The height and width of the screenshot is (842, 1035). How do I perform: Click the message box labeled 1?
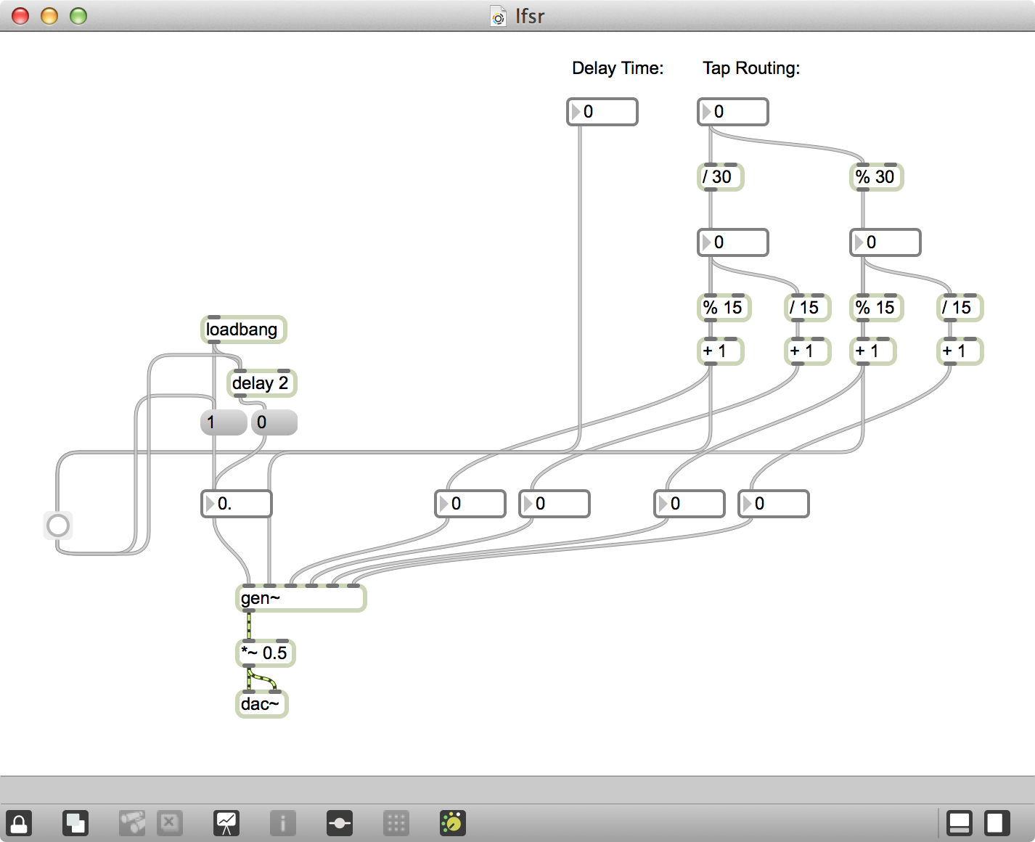pos(223,422)
